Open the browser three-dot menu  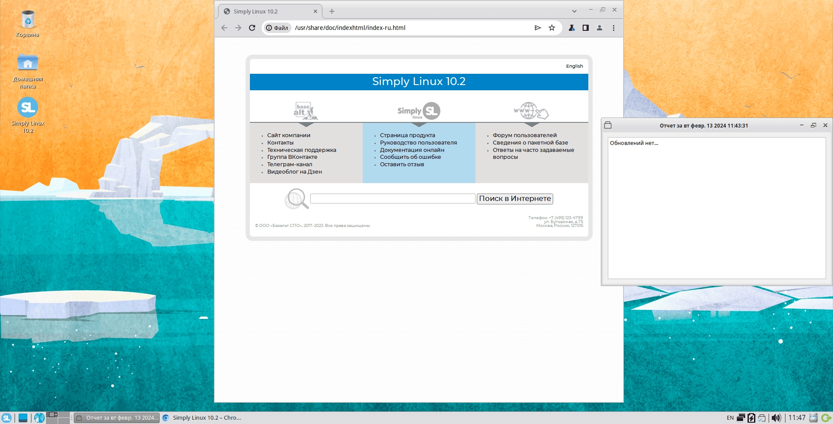[613, 28]
